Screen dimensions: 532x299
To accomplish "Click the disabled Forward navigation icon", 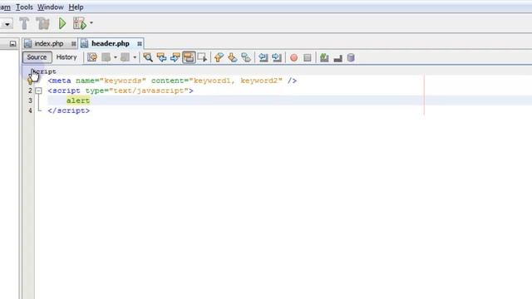I will [x=126, y=57].
